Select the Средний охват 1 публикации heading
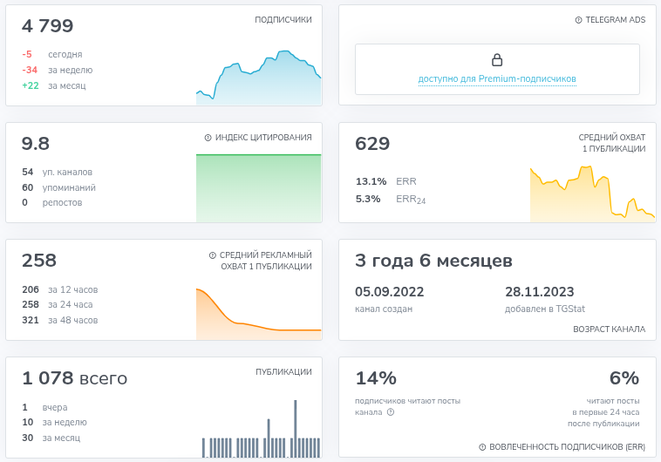The height and width of the screenshot is (462, 661). [611, 143]
